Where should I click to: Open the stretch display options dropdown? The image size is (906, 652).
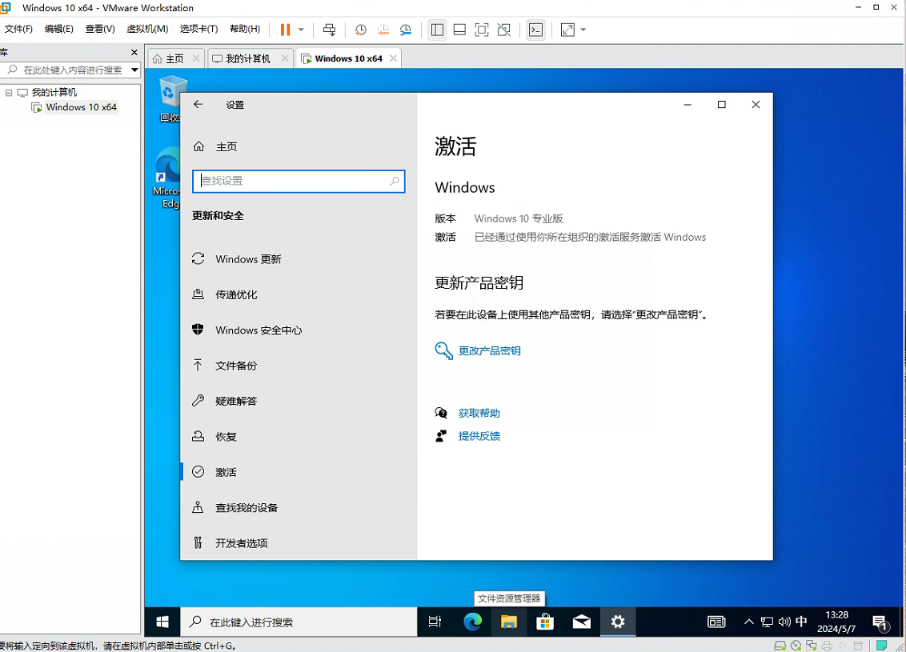click(583, 30)
